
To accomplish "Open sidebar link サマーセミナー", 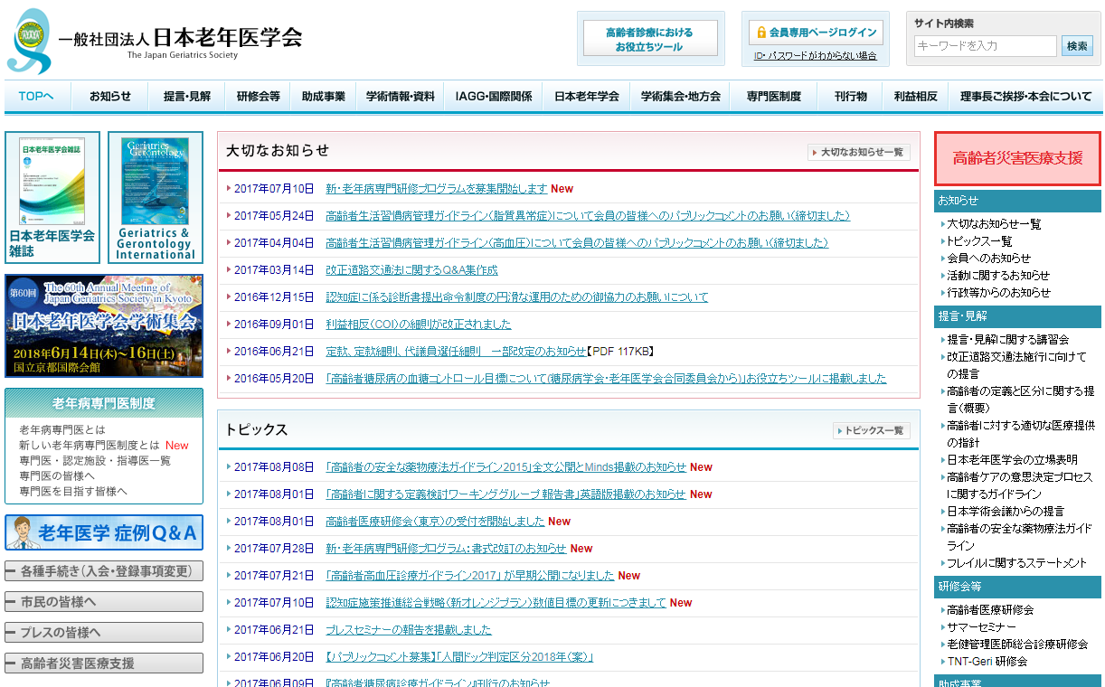I will [x=981, y=626].
